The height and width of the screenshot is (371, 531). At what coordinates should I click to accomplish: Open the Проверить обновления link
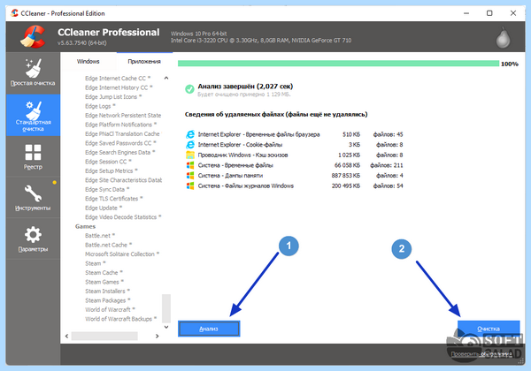(x=481, y=354)
